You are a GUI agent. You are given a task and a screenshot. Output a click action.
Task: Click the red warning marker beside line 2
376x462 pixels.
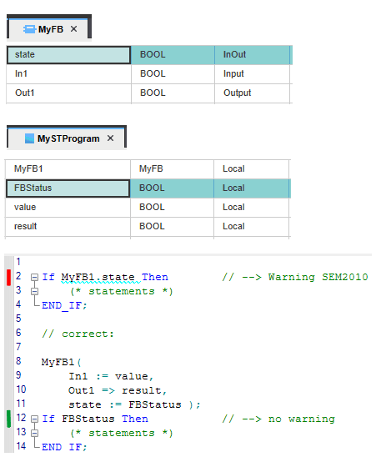(x=8, y=277)
